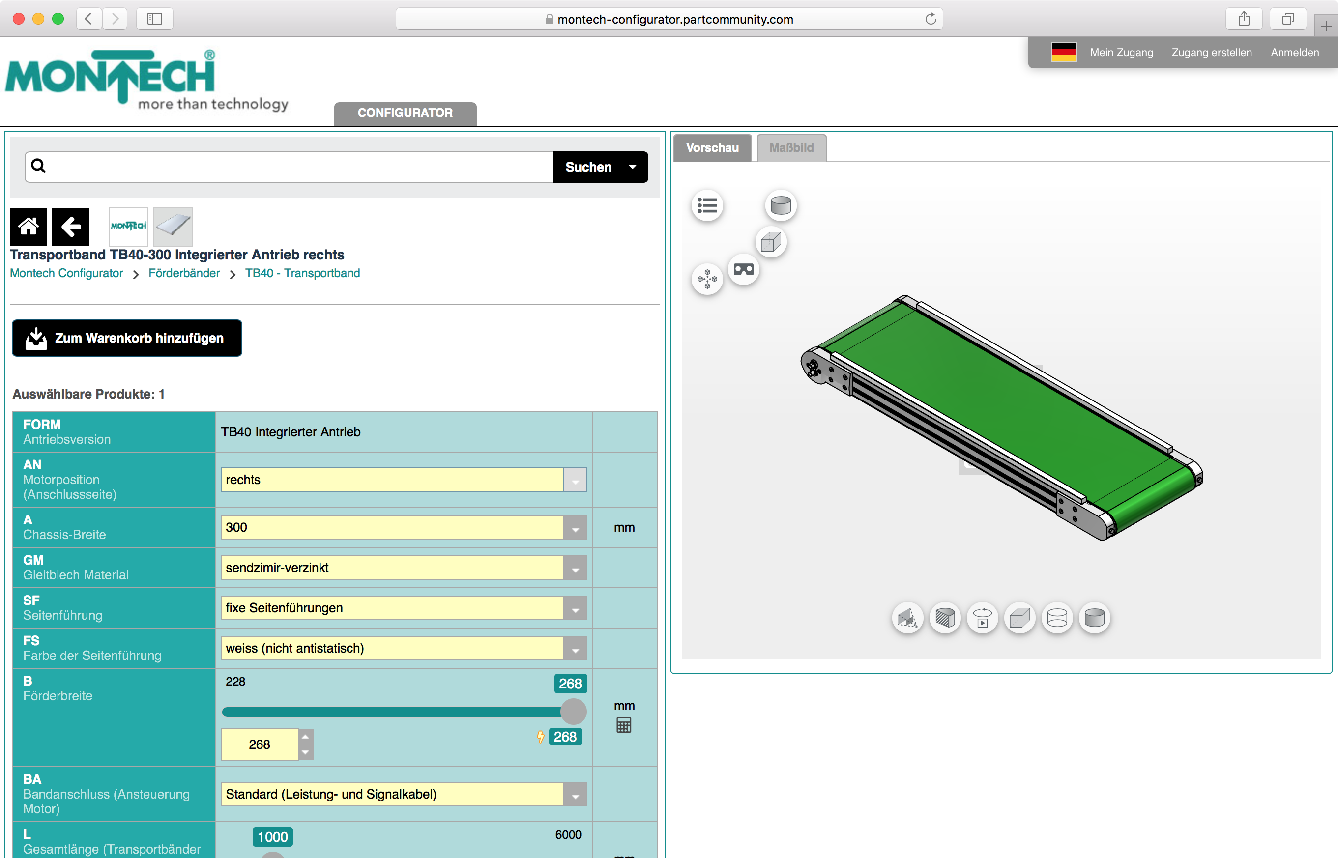
Task: Click the Suchen search button
Action: [588, 167]
